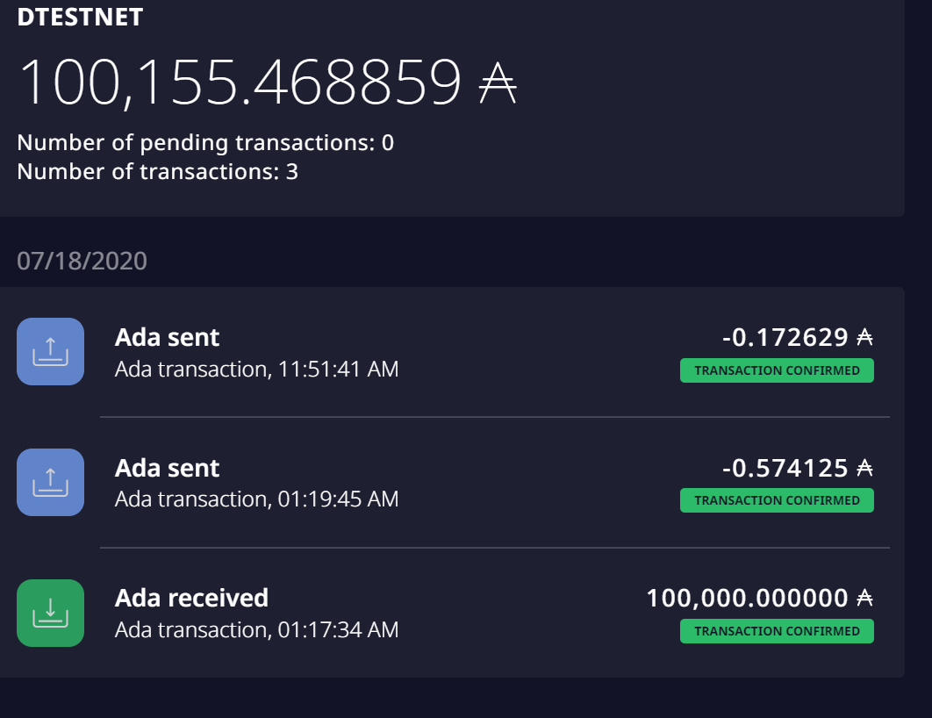Click the ADA symbol beside -0.172629

click(866, 337)
